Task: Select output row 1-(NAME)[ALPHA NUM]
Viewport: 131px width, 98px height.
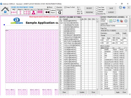Action: pyautogui.click(x=78, y=25)
